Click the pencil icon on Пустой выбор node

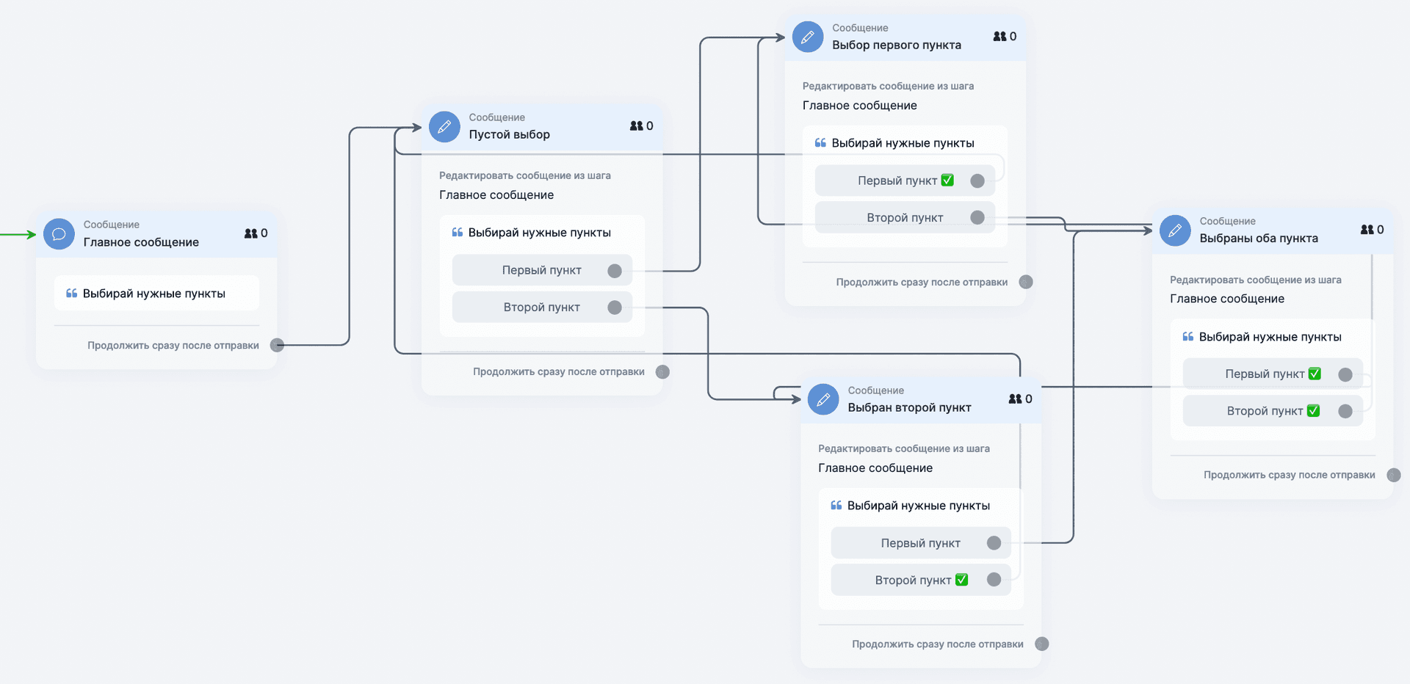point(444,127)
